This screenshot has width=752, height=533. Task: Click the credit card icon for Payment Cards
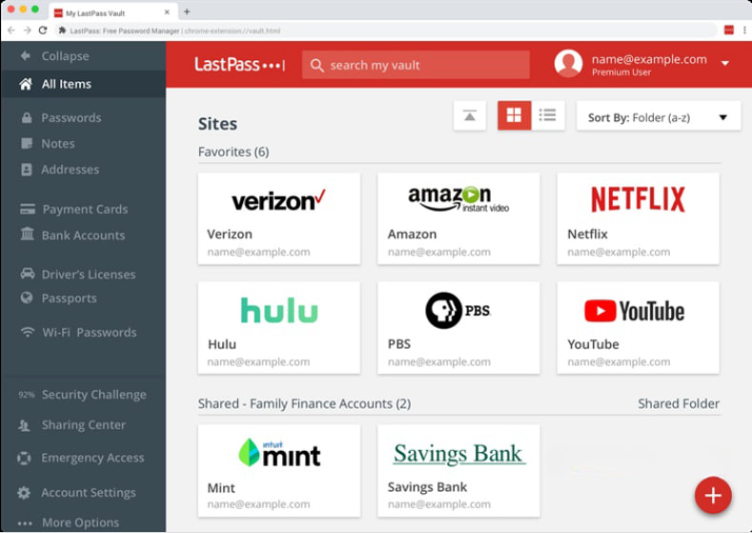point(28,209)
